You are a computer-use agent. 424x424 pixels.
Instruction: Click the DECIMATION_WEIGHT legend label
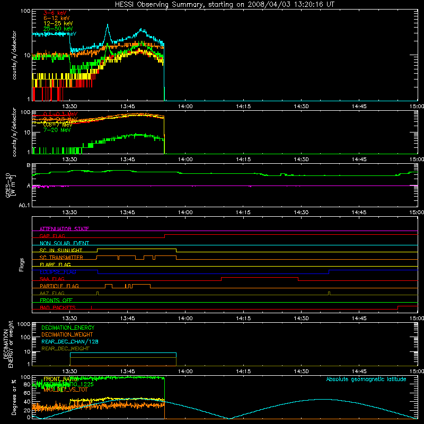(x=67, y=334)
